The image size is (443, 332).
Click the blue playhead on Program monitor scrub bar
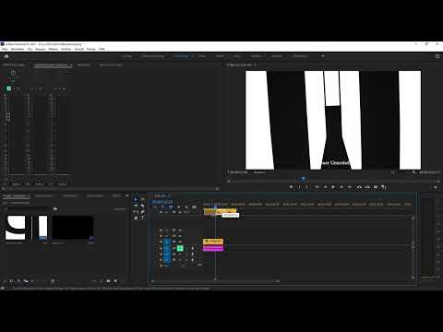pos(303,179)
